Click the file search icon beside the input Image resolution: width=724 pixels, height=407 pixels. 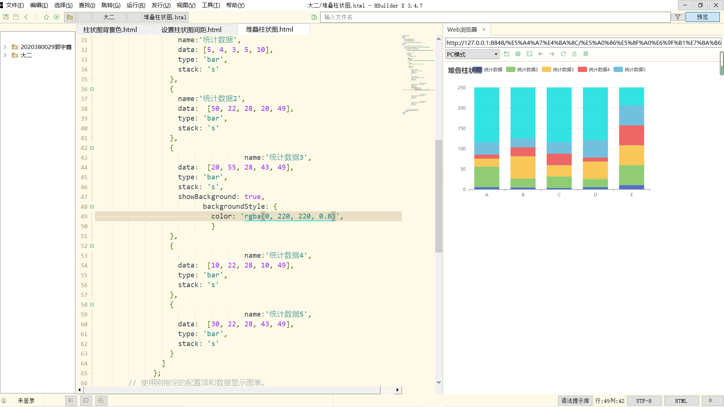(314, 17)
